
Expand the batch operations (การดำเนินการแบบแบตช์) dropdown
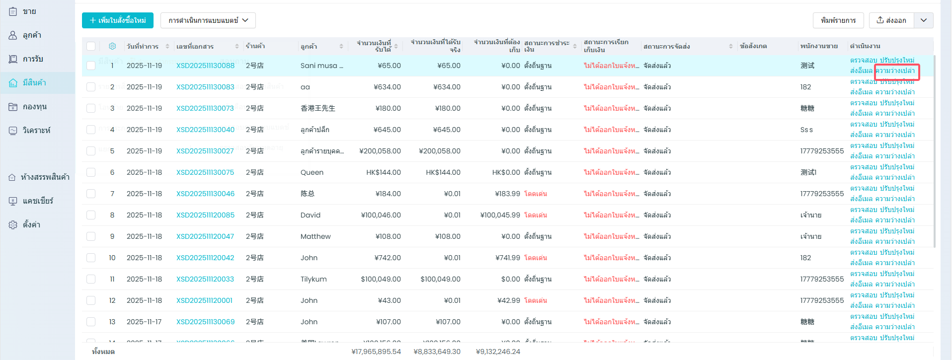tap(208, 20)
